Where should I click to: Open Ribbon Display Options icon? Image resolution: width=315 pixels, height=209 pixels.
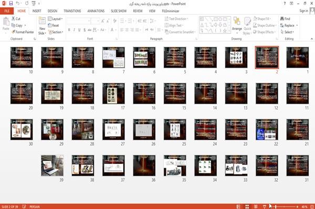click(291, 4)
